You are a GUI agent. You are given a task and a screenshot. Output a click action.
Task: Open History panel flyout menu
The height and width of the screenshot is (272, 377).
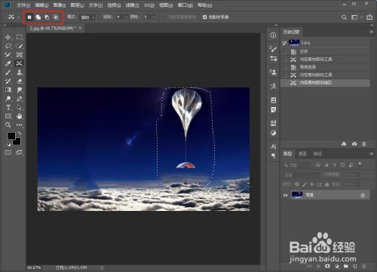pos(372,32)
